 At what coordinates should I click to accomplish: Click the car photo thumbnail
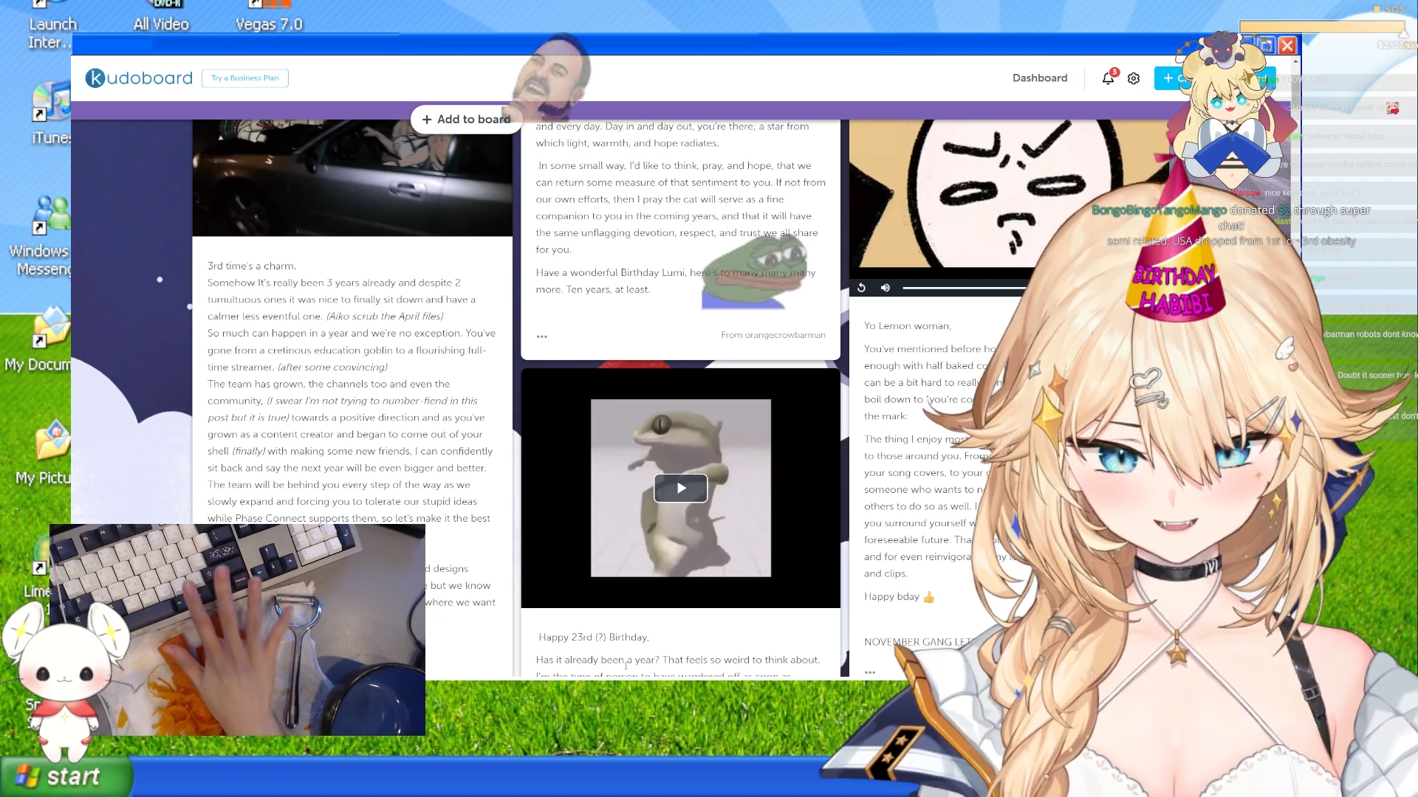352,178
